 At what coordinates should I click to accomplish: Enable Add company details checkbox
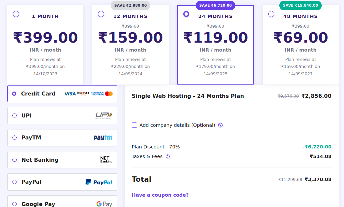pos(134,125)
